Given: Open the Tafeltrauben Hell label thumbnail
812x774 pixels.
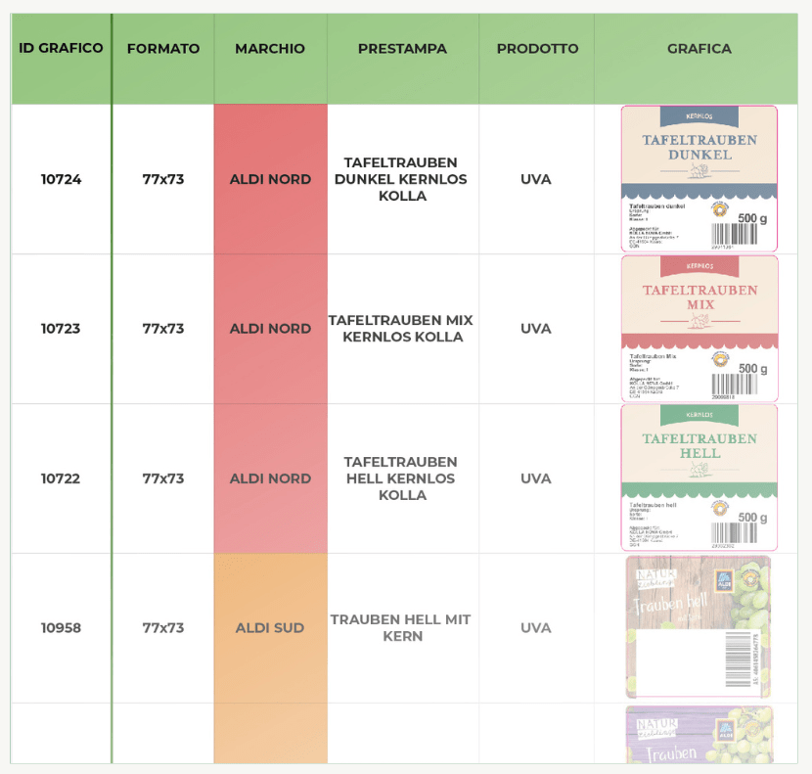Looking at the screenshot, I should pyautogui.click(x=699, y=478).
